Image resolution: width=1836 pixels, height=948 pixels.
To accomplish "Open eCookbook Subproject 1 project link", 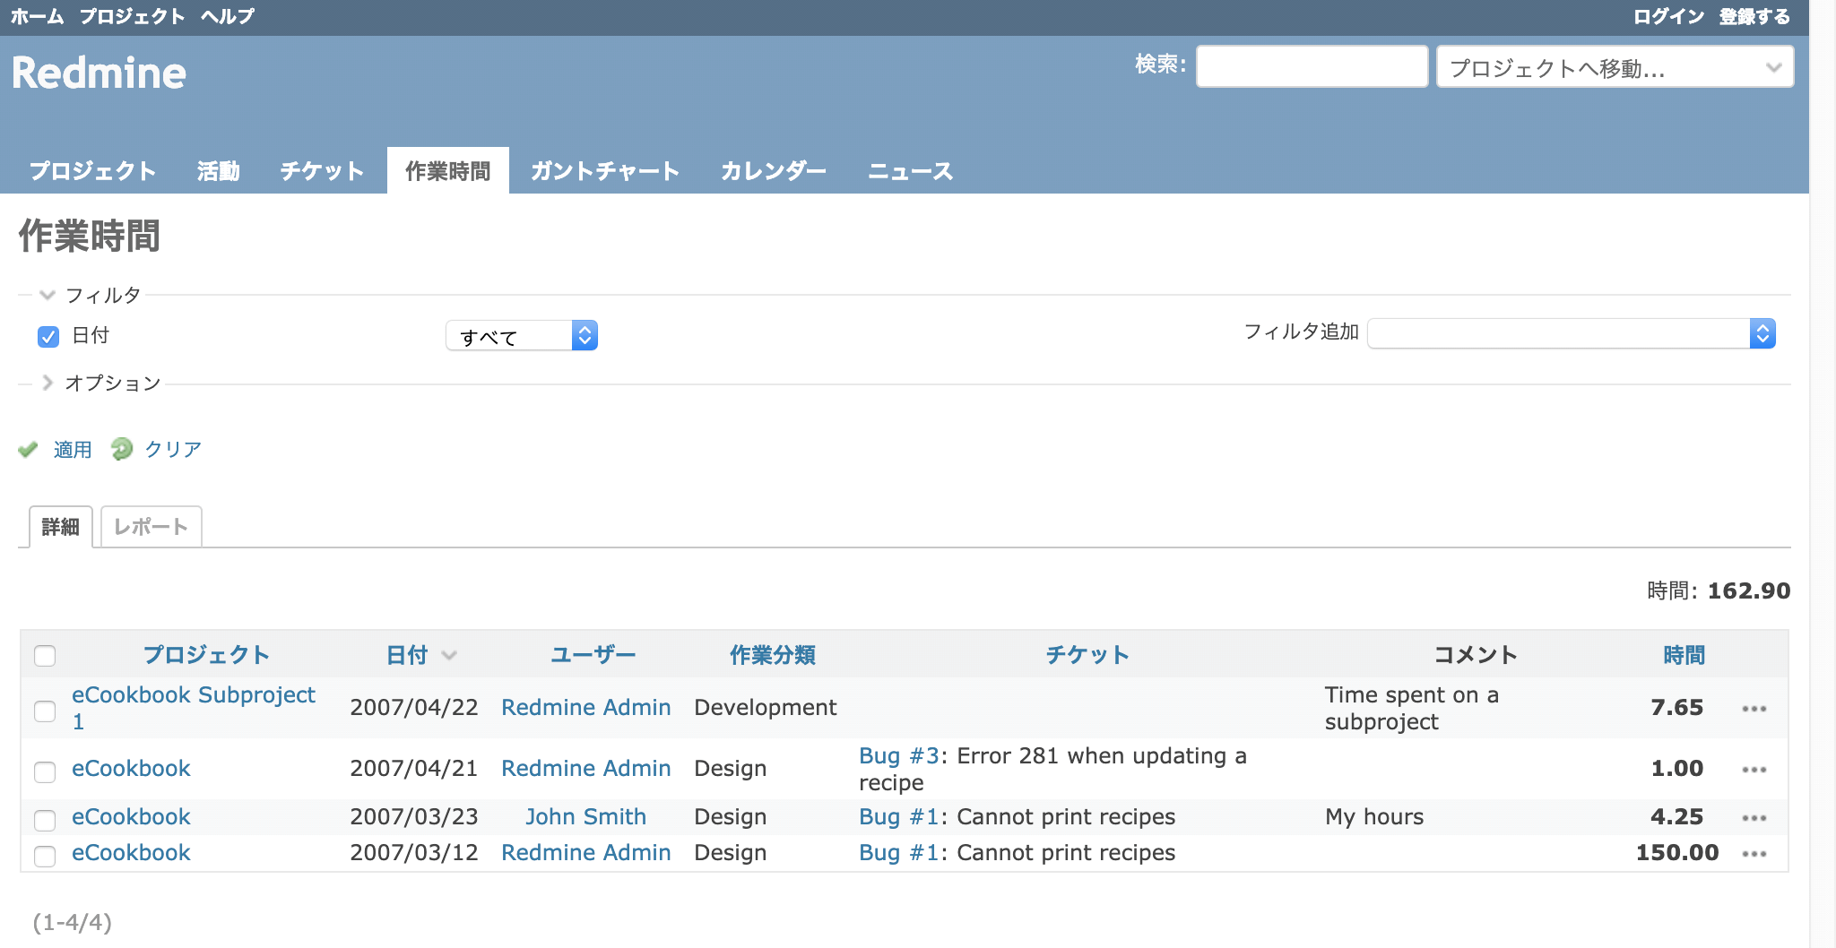I will 194,708.
